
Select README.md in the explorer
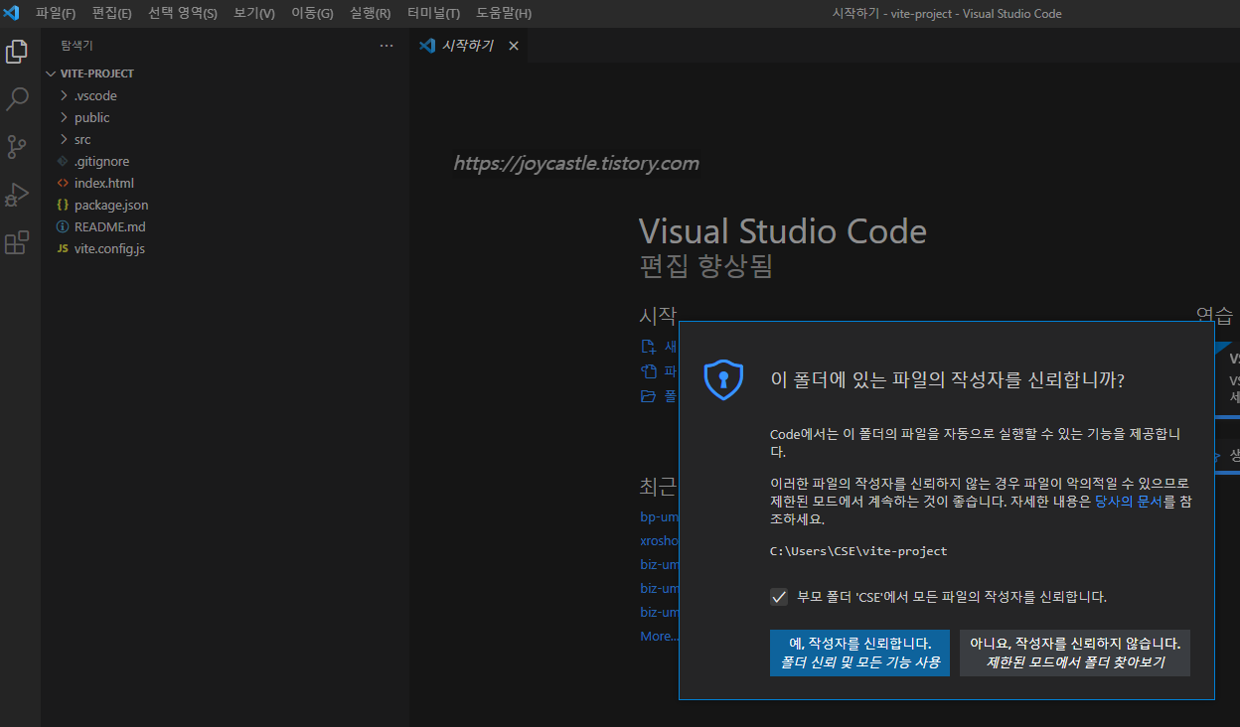click(110, 226)
